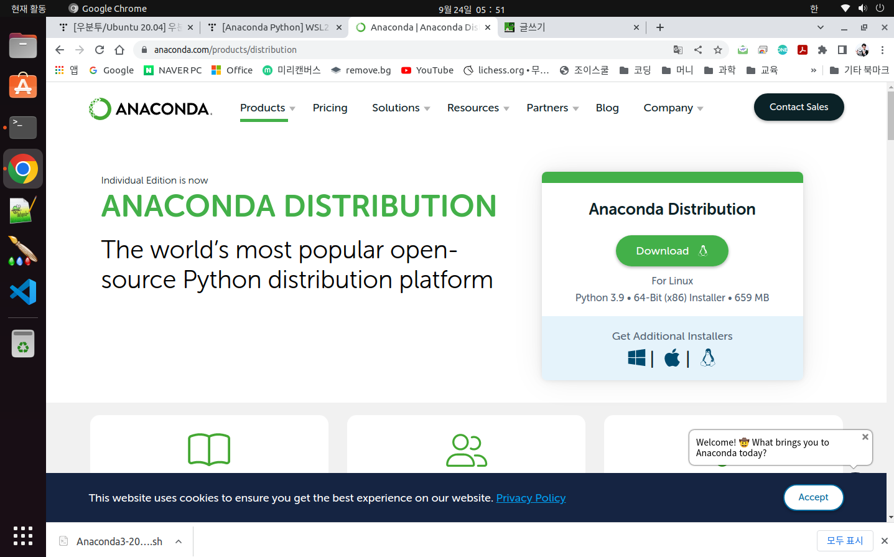Click the 모두 표시 show-all downloads button
This screenshot has height=557, width=894.
[845, 541]
